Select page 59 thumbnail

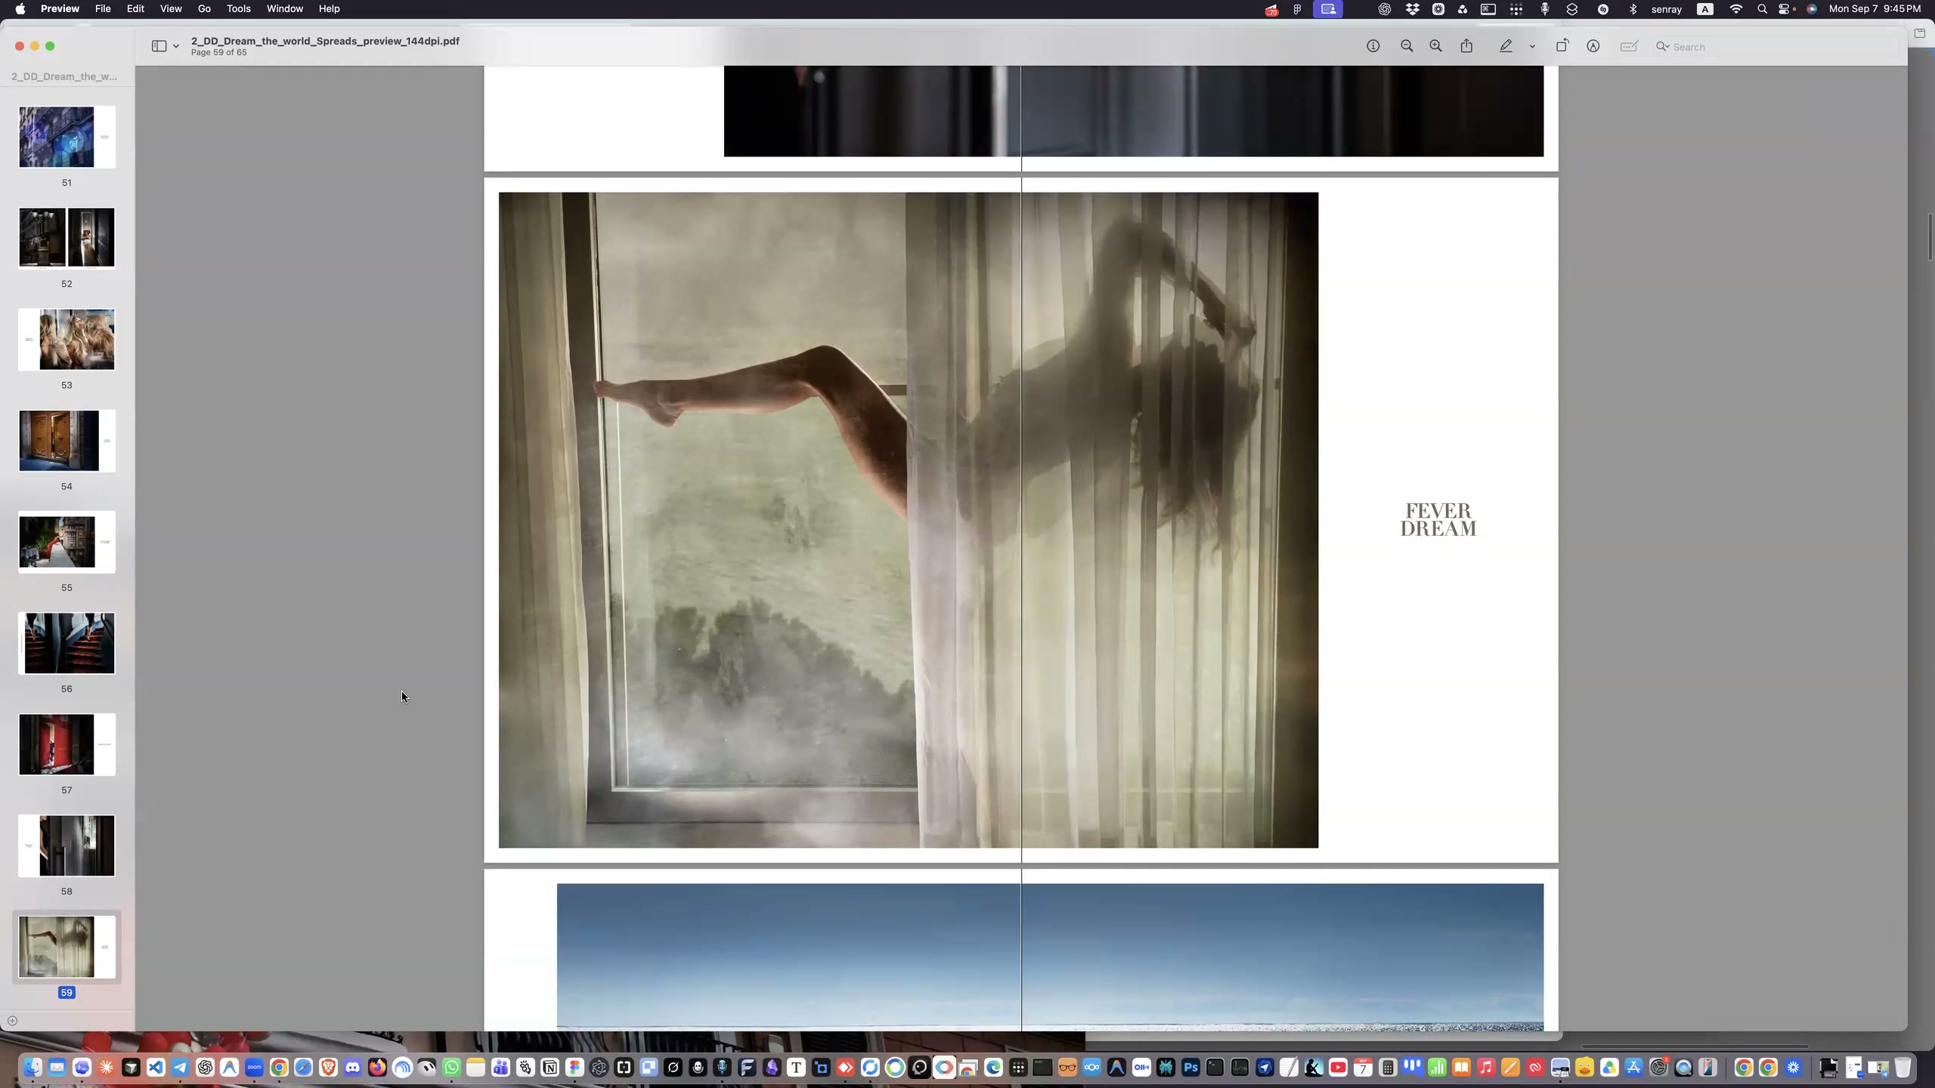click(67, 947)
